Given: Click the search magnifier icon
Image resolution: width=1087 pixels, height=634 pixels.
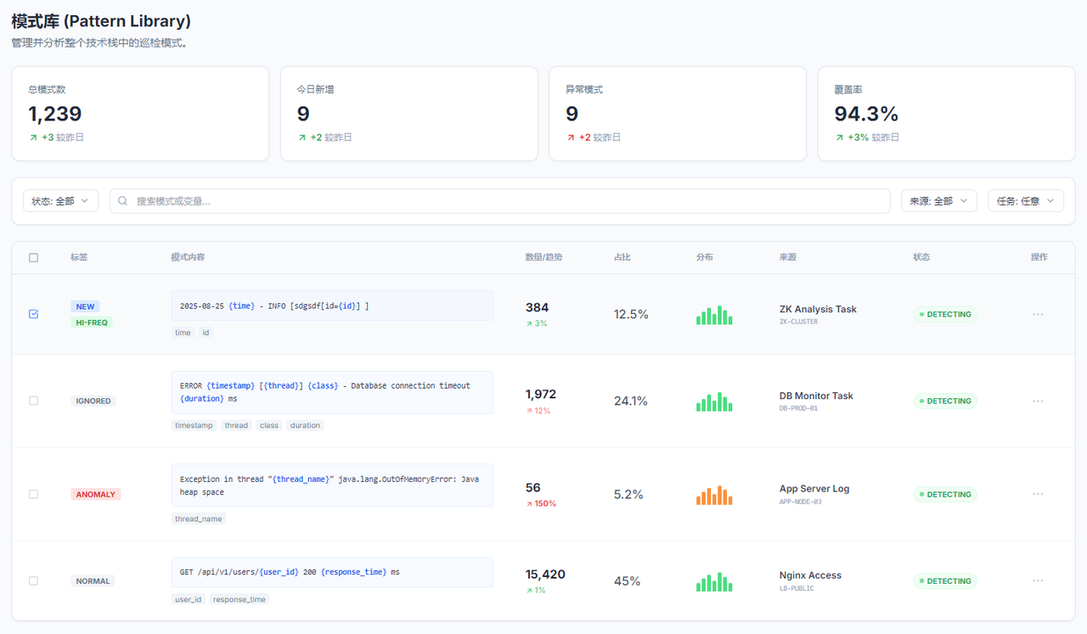Looking at the screenshot, I should pyautogui.click(x=123, y=201).
